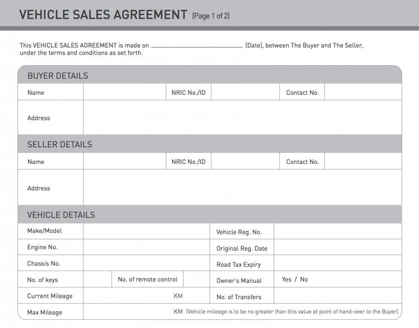Click the No. of remote control field
Image resolution: width=419 pixels, height=328 pixels.
pyautogui.click(x=196, y=279)
